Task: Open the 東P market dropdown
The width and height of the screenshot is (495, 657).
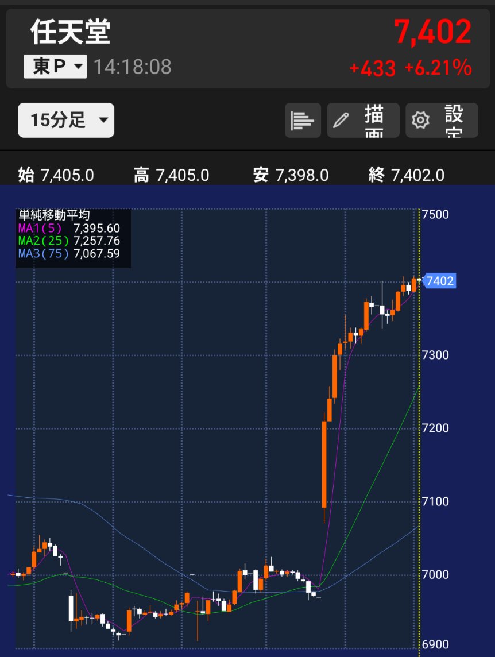Action: (55, 66)
